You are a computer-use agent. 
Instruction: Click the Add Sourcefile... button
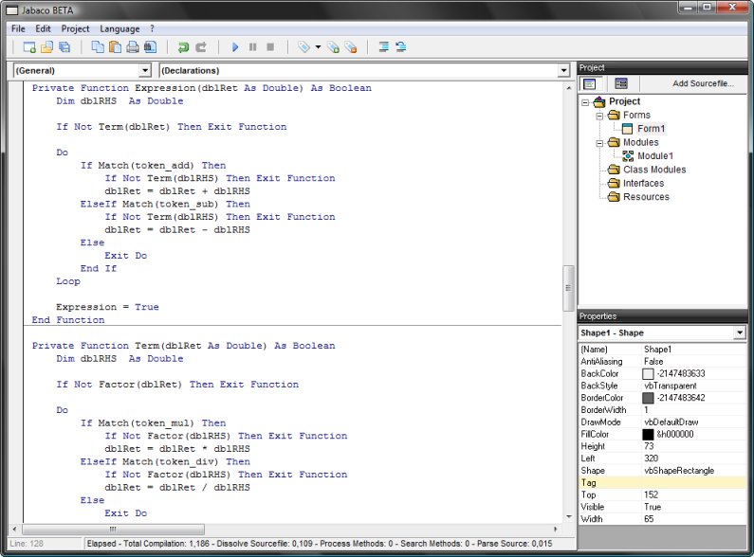[703, 83]
